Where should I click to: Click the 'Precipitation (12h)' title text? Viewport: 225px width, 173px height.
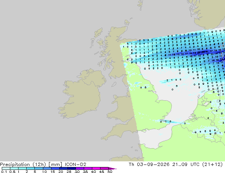coord(23,165)
